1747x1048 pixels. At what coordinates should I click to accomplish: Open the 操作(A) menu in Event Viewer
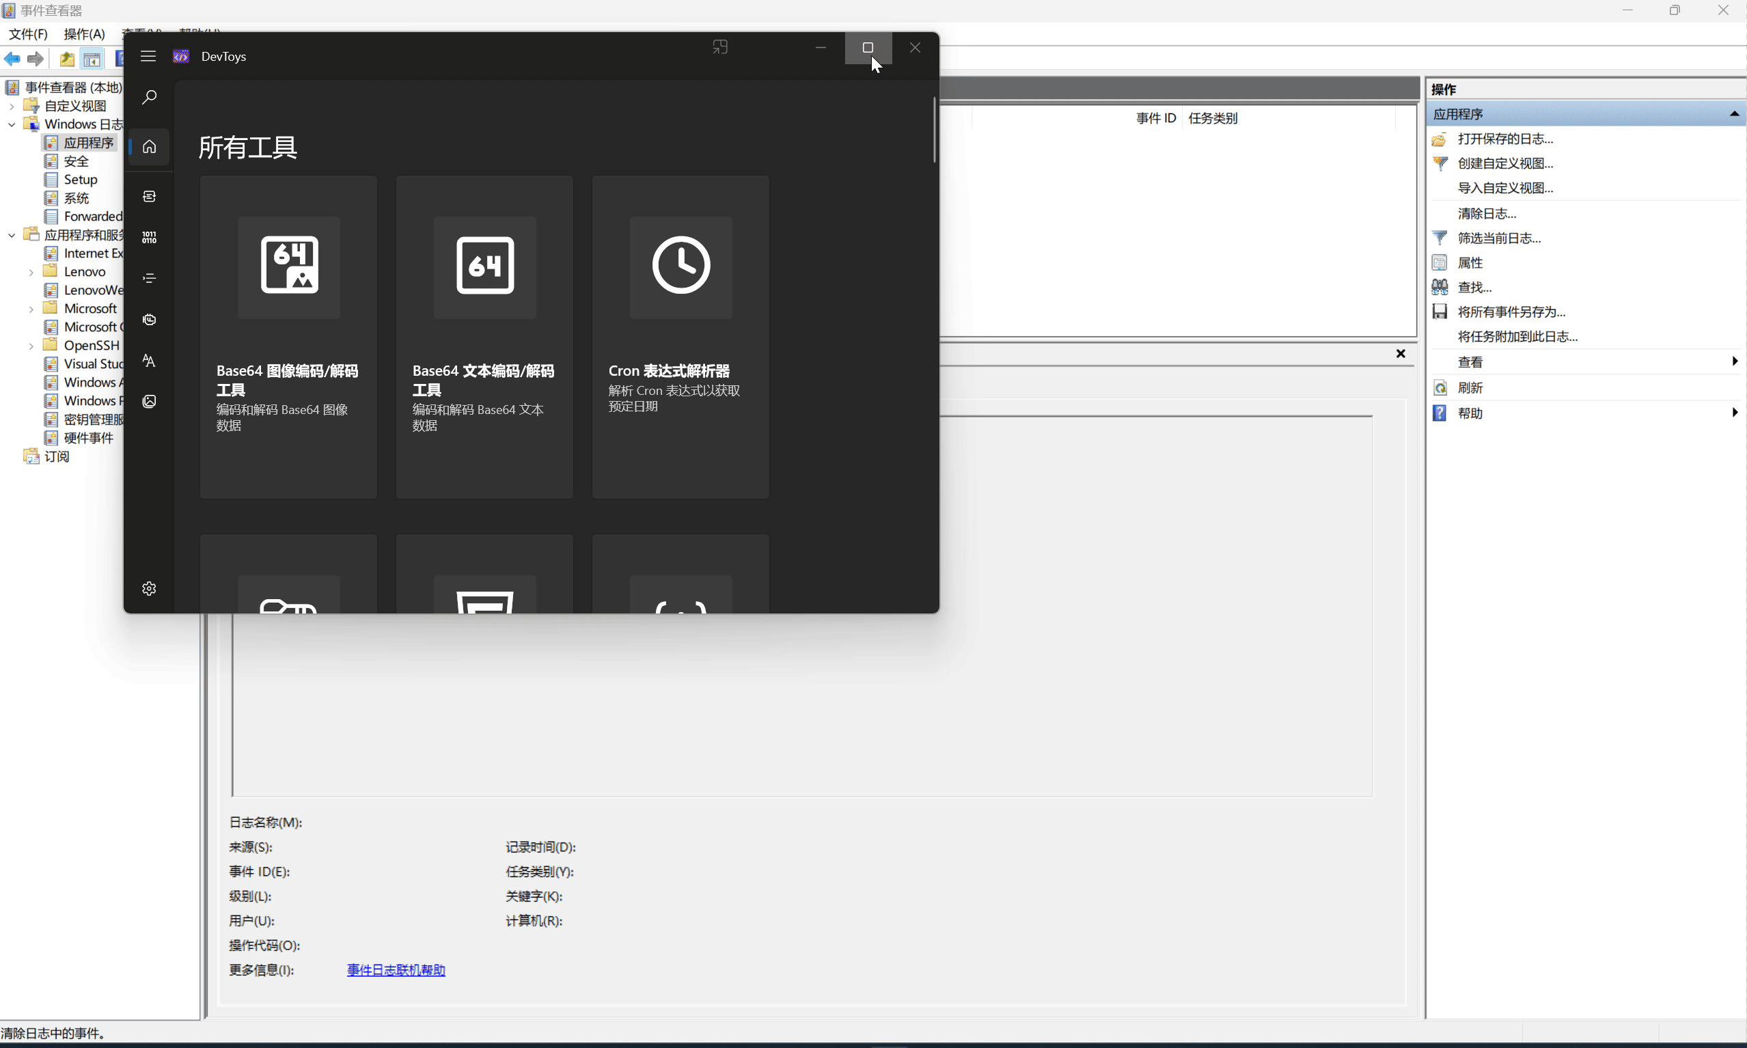tap(84, 34)
